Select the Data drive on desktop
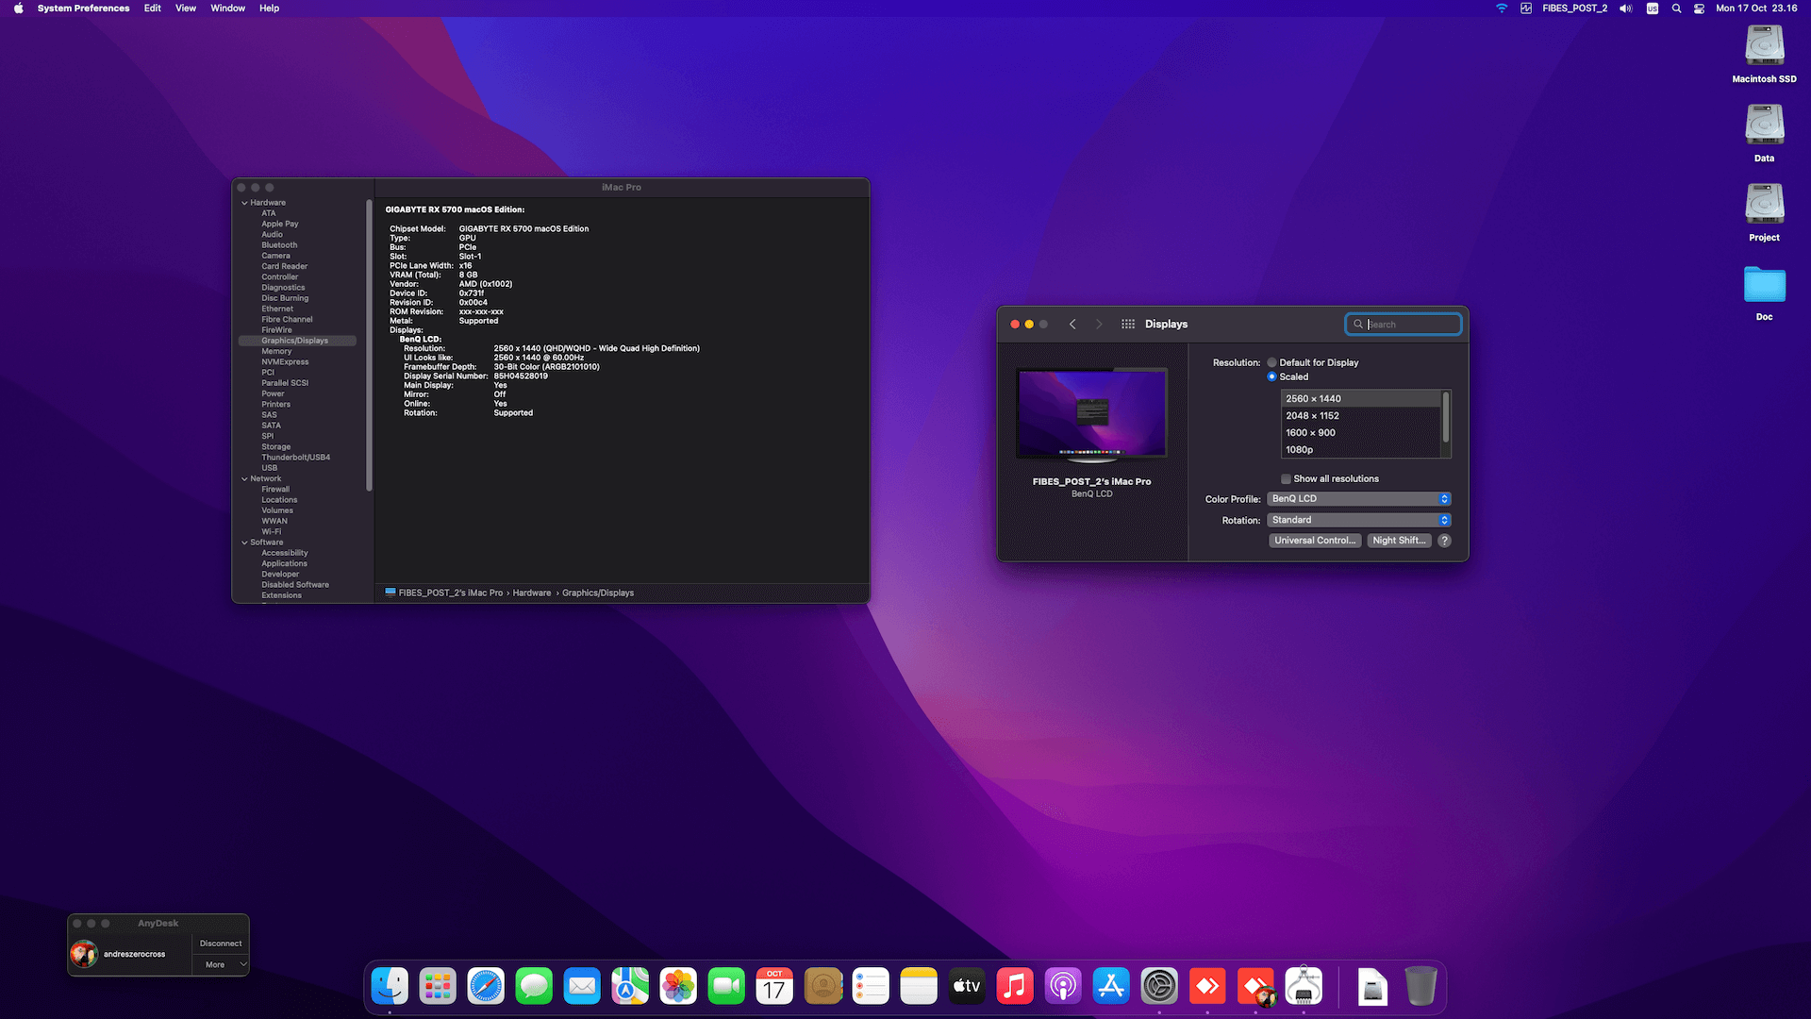This screenshot has width=1811, height=1019. click(1764, 132)
